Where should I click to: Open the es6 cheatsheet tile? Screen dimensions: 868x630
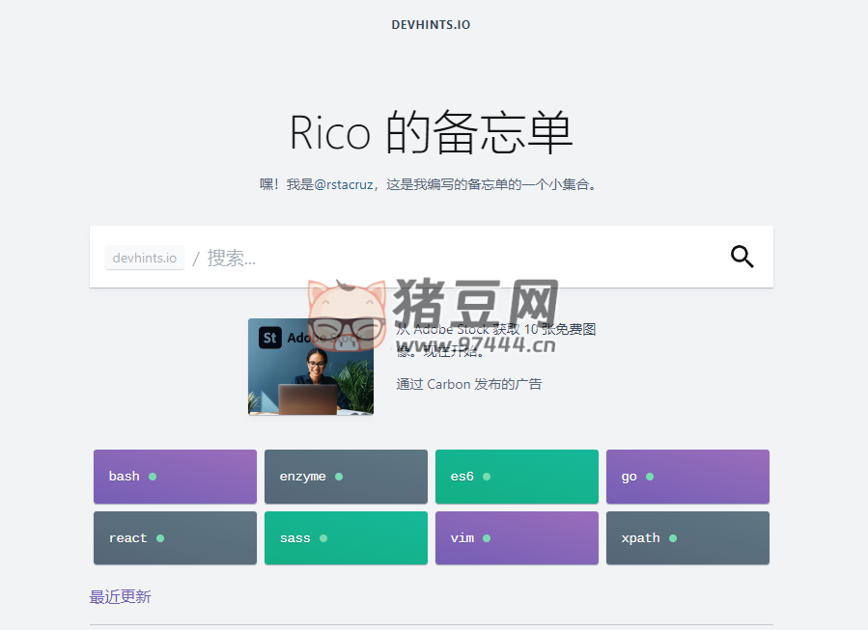[516, 476]
